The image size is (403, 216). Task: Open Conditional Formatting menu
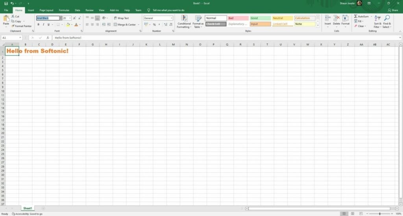(x=184, y=22)
